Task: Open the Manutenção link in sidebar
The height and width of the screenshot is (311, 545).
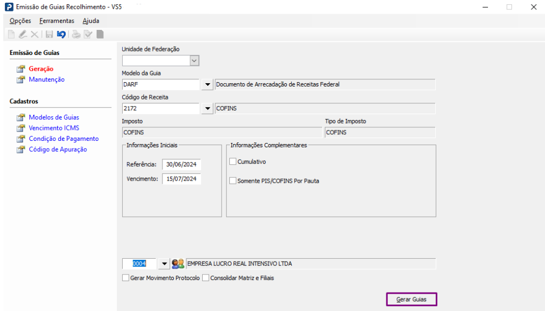Action: pyautogui.click(x=46, y=79)
